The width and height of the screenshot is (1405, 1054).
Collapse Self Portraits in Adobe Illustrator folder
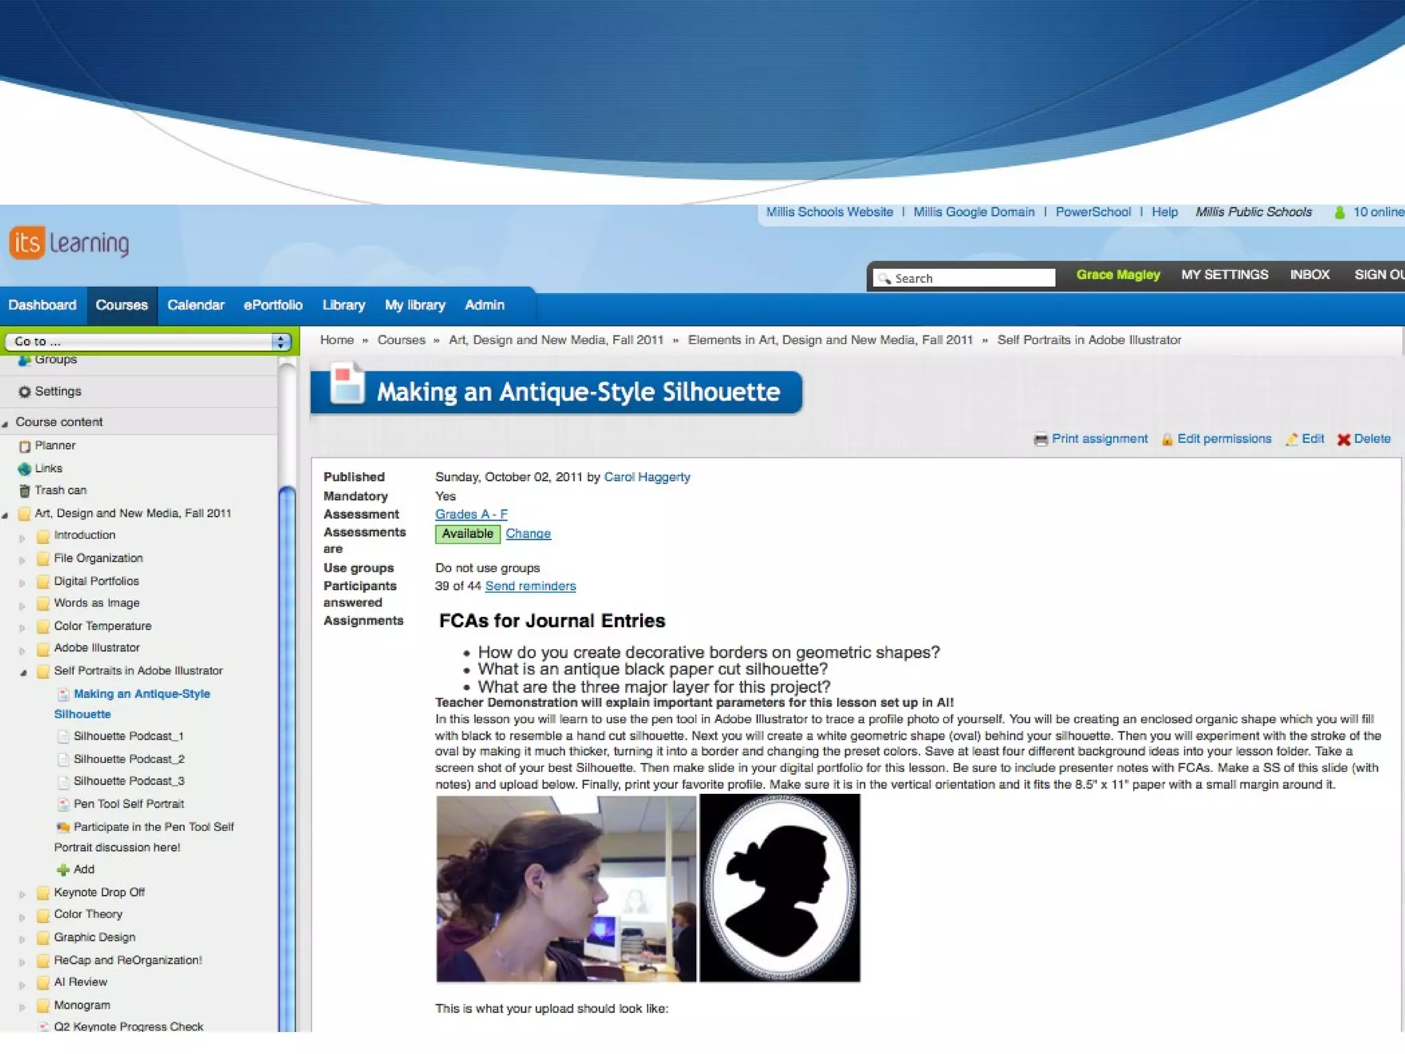(x=23, y=673)
